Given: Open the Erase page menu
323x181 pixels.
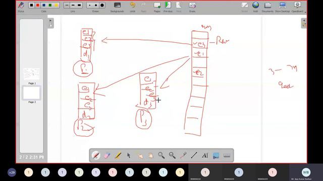Looking at the screenshot, I should click(x=192, y=7).
